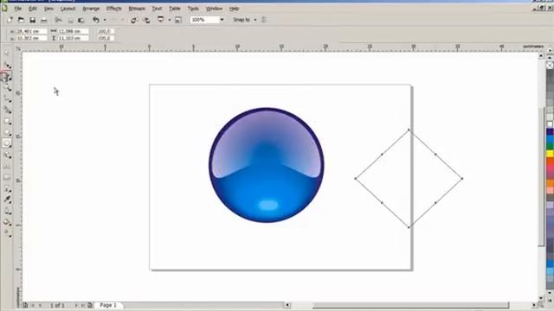This screenshot has height=311, width=554.
Task: Click in the object X position field
Action: [x=31, y=31]
